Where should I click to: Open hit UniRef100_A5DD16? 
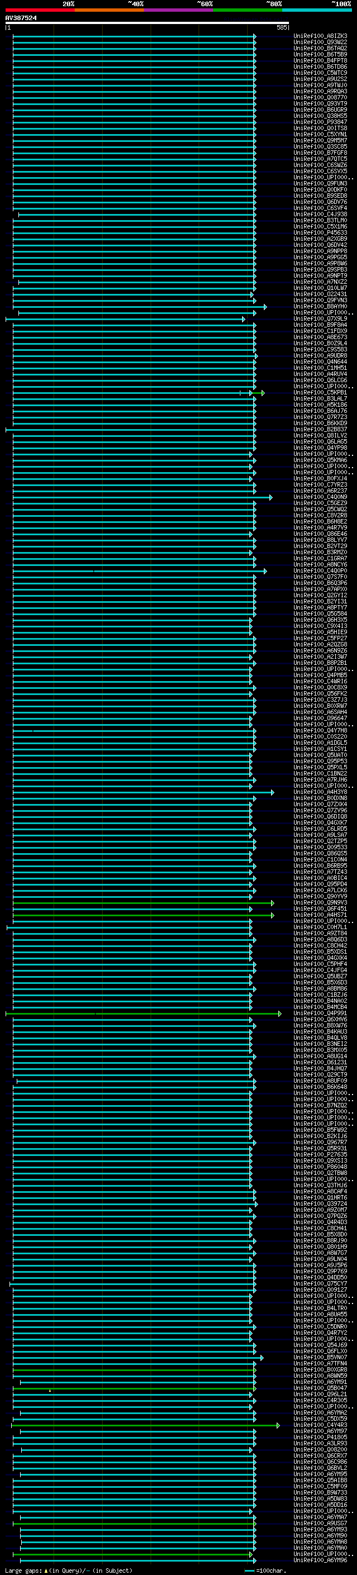point(320,1505)
